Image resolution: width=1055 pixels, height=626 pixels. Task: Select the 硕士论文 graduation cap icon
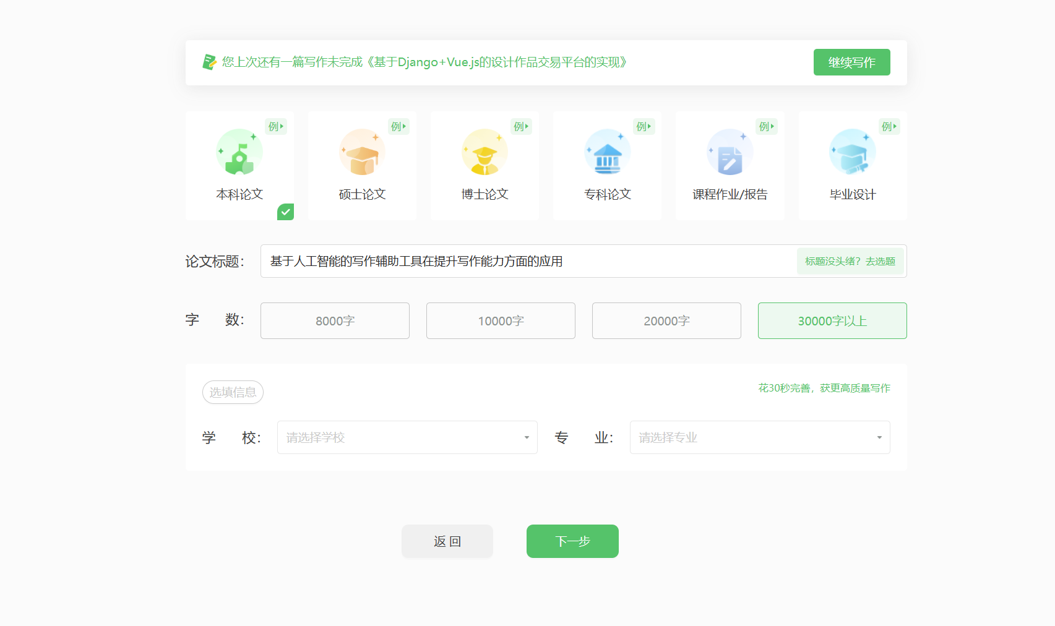tap(361, 152)
